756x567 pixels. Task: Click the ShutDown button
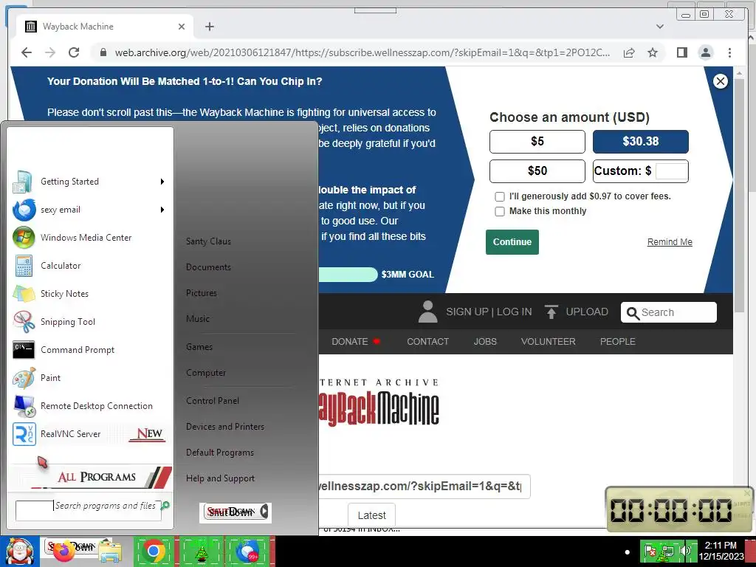tap(231, 512)
